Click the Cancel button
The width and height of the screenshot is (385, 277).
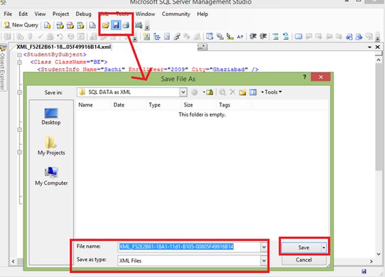(304, 260)
